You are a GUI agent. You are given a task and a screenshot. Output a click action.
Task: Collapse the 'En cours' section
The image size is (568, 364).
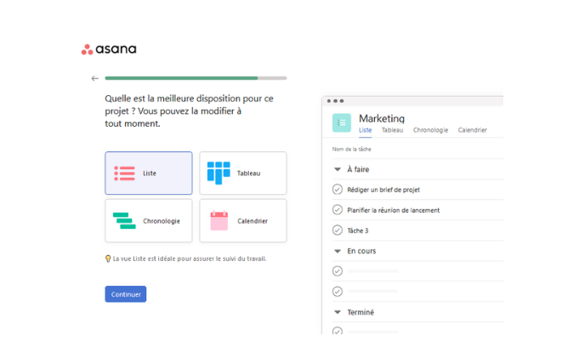[338, 251]
